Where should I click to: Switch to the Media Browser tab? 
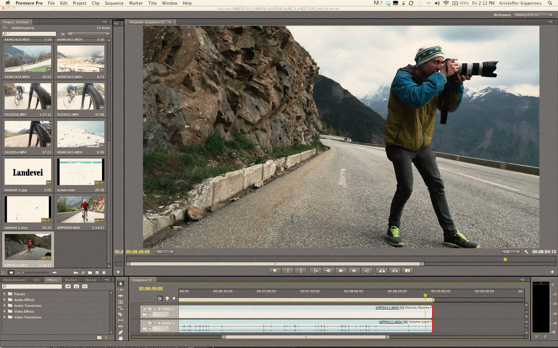tap(15, 280)
